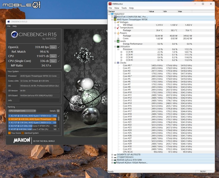Expand the CCX #0 utilization node
This screenshot has width=219, height=178.
point(121,52)
